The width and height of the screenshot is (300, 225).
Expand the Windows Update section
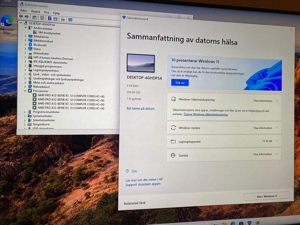[x=277, y=128]
